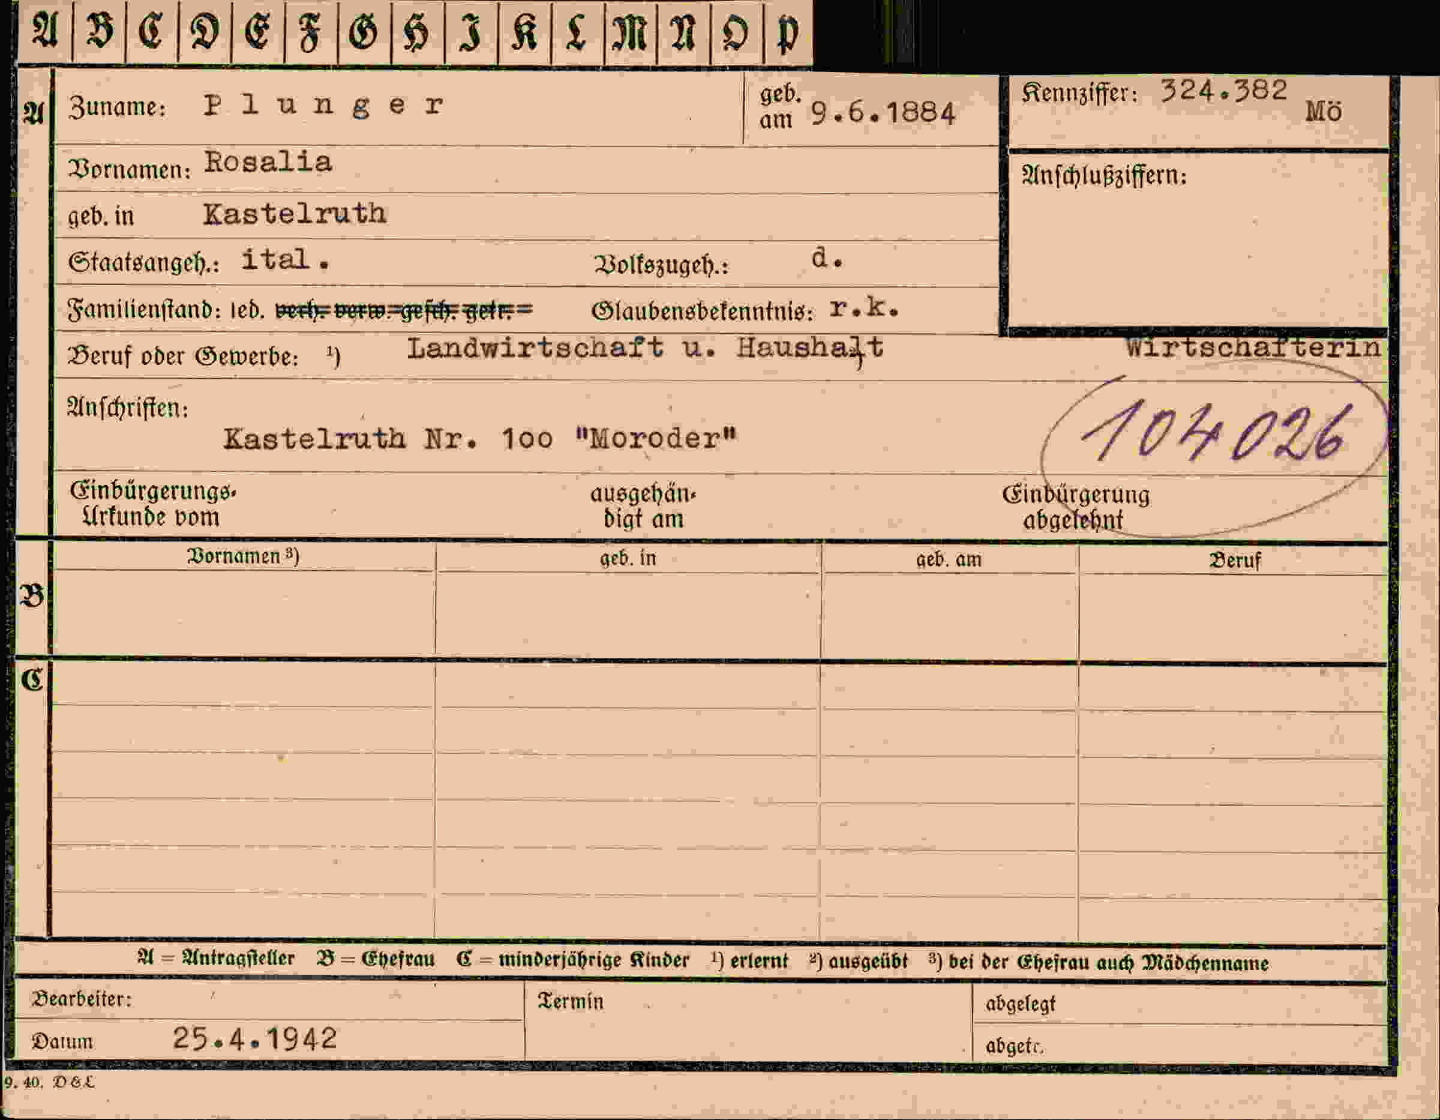
Task: Click the address 'Kastelruth Nr. 100 "Moroder"'
Action: 480,439
